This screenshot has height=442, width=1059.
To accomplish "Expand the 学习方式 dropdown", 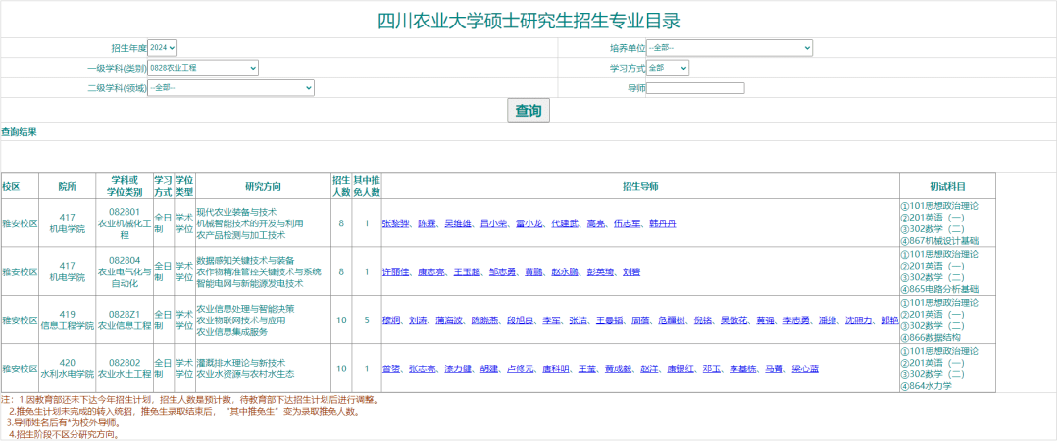I will pos(668,68).
